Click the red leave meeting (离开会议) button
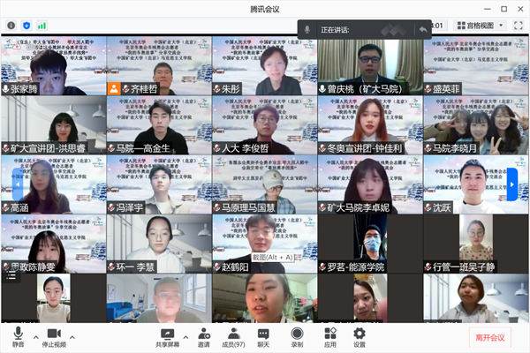This screenshot has height=353, width=530. tap(489, 337)
